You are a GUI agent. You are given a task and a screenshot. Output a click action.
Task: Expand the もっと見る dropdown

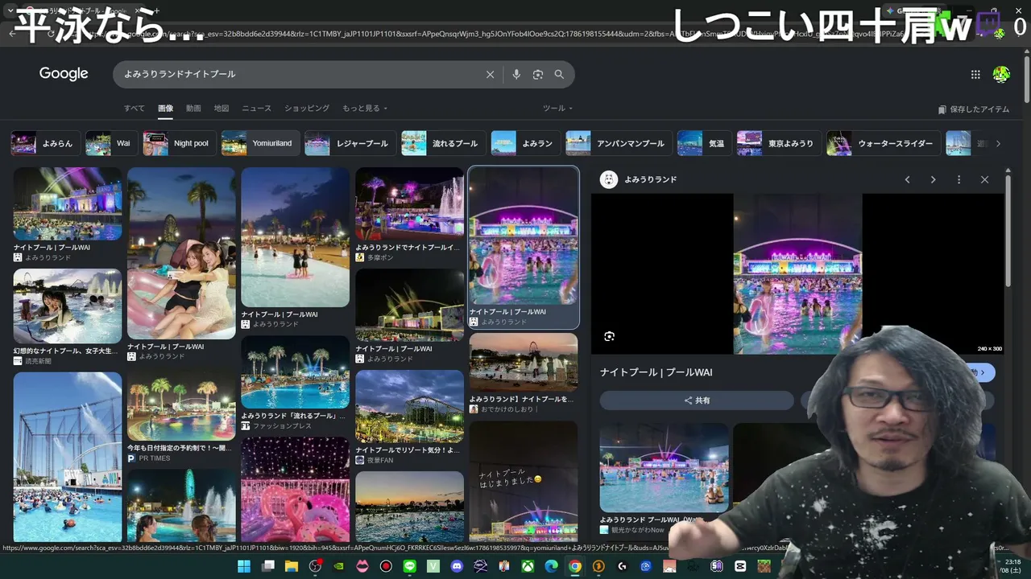tap(365, 109)
